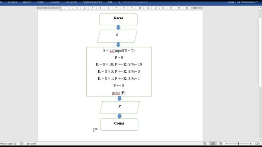Click the zoom in plus button

click(250, 143)
